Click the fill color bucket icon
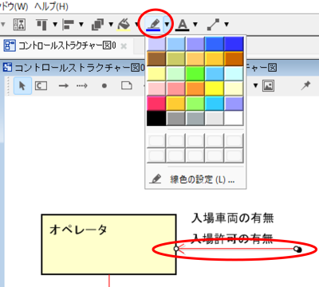Viewport: 319px width, 287px height. pos(124,25)
